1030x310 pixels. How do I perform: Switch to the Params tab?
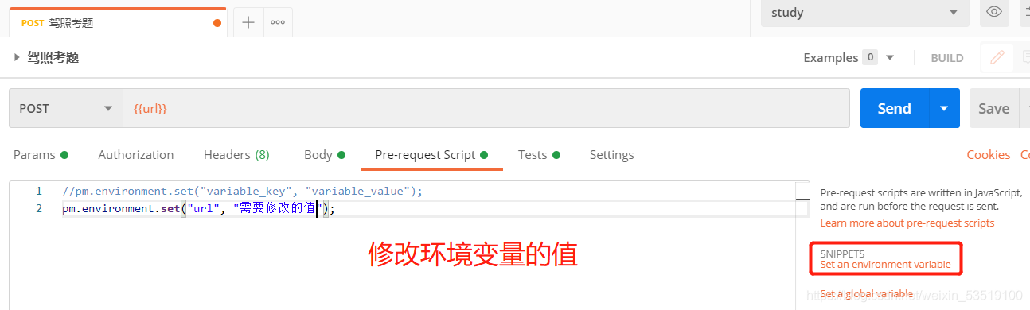pos(41,155)
